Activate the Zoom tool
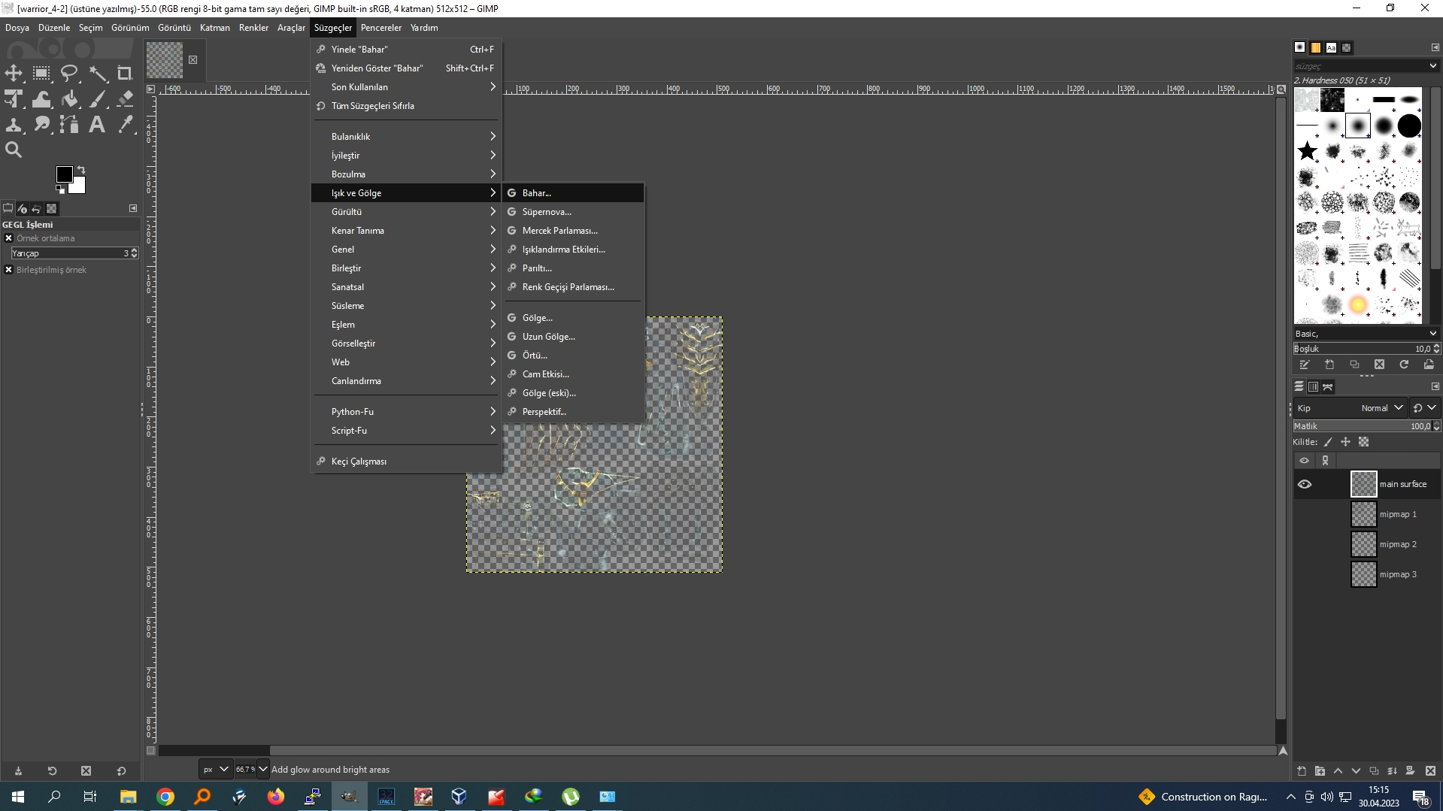Viewport: 1443px width, 811px height. point(14,149)
